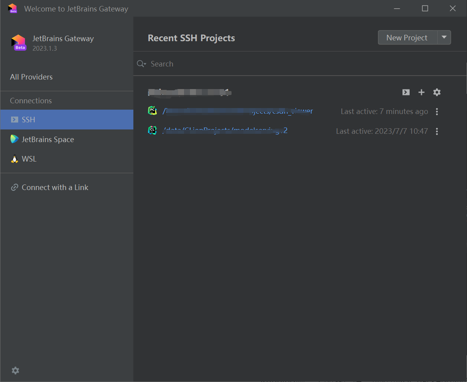
Task: Maximize the Gateway window
Action: 425,8
